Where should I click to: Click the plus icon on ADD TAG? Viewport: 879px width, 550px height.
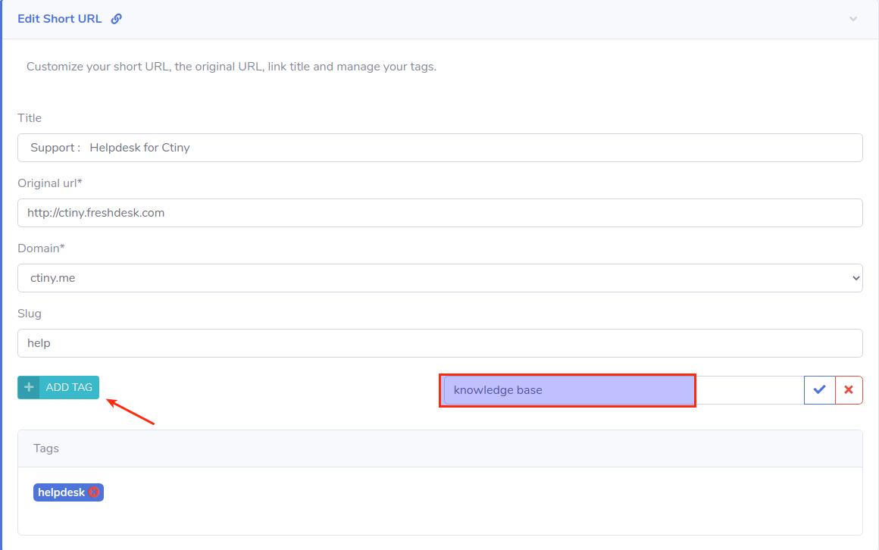pyautogui.click(x=29, y=387)
